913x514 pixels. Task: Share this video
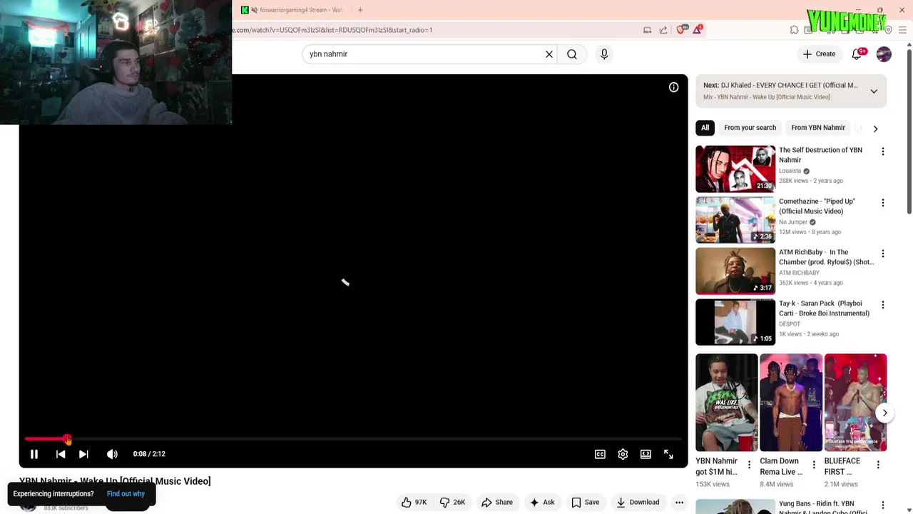(x=497, y=503)
